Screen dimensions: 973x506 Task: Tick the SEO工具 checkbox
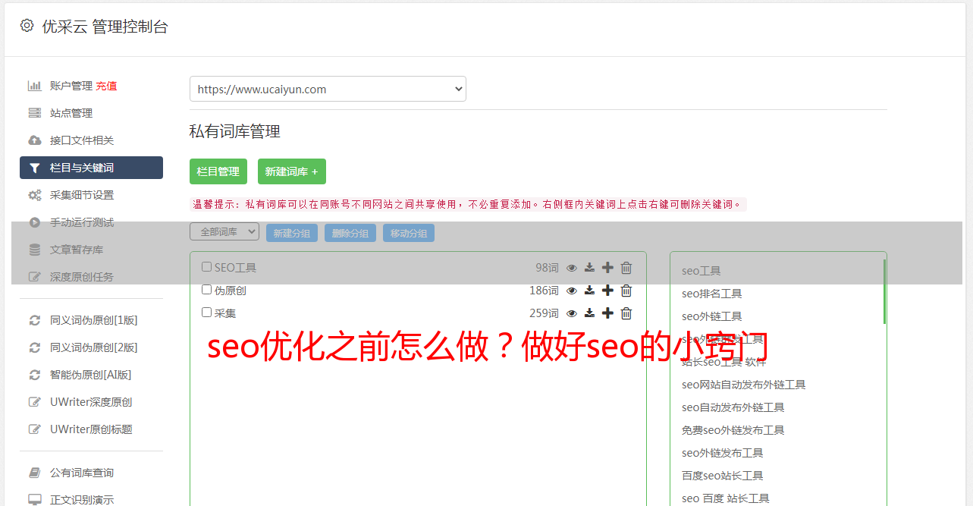point(206,267)
